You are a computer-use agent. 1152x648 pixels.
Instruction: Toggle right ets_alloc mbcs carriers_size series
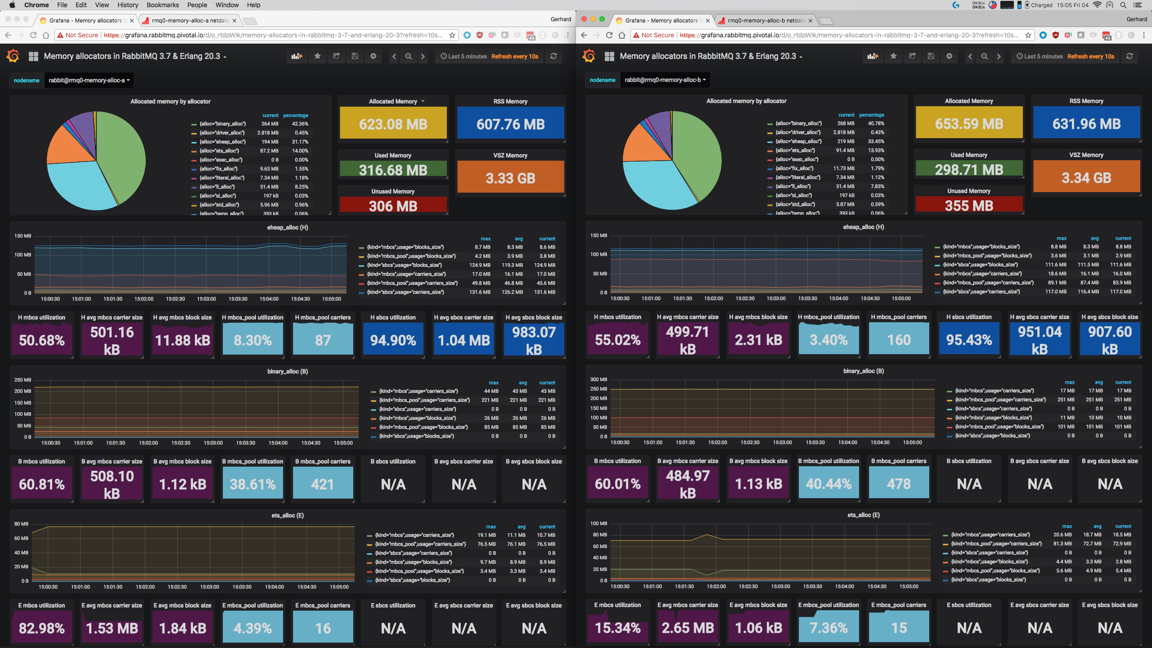(x=990, y=535)
